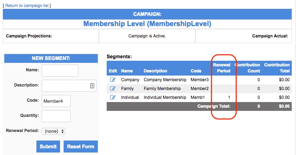The height and width of the screenshot is (155, 296).
Task: Select the Code field containing Member4
Action: click(56, 101)
